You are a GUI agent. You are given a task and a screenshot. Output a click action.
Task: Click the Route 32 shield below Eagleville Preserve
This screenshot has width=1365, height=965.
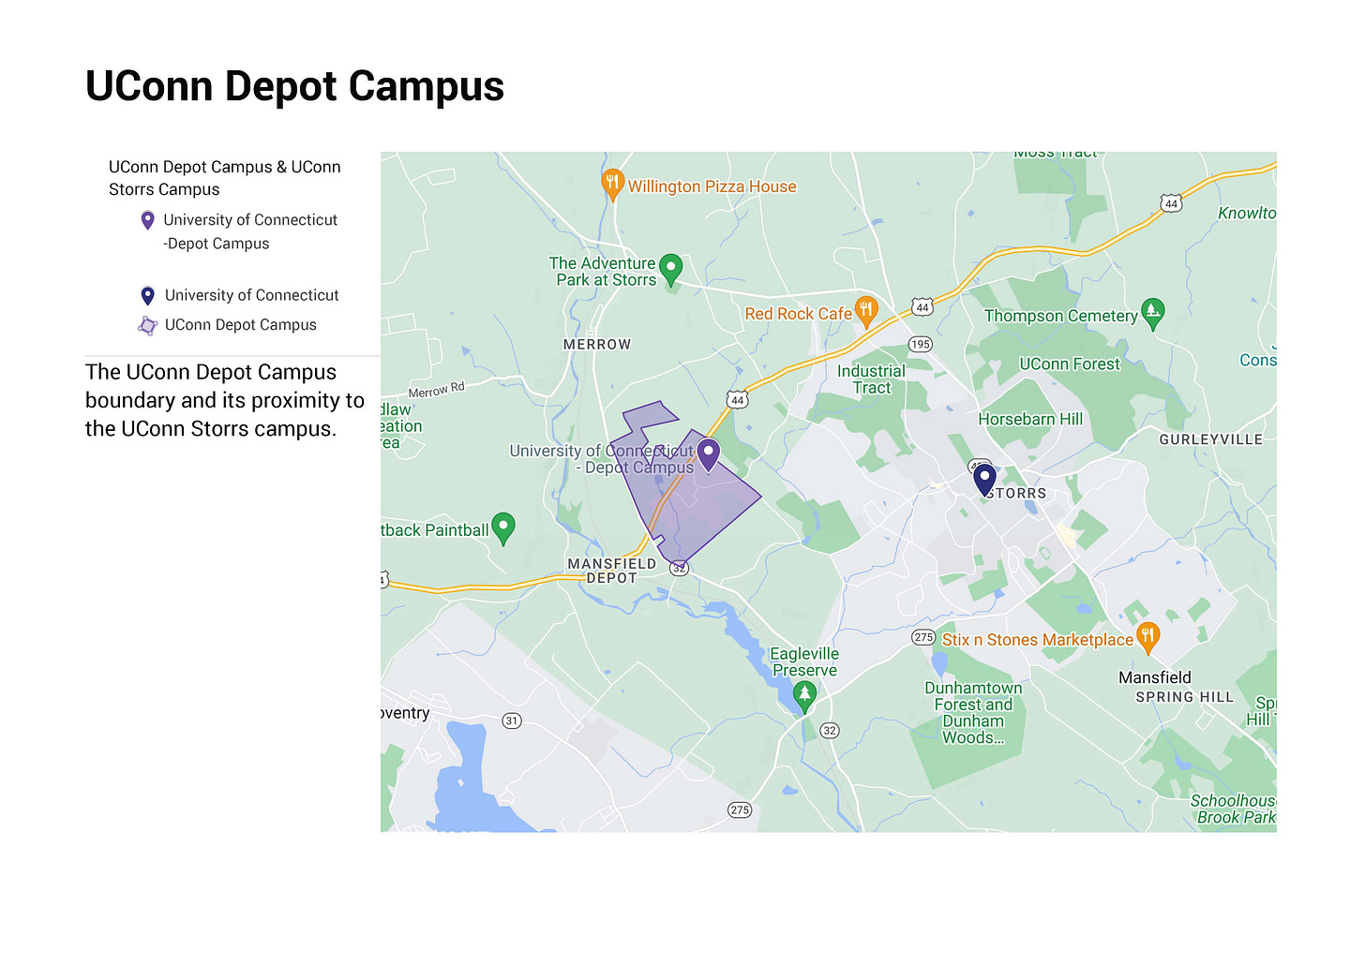(829, 730)
